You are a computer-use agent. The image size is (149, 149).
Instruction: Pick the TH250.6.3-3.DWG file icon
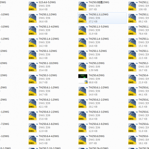click(82, 116)
